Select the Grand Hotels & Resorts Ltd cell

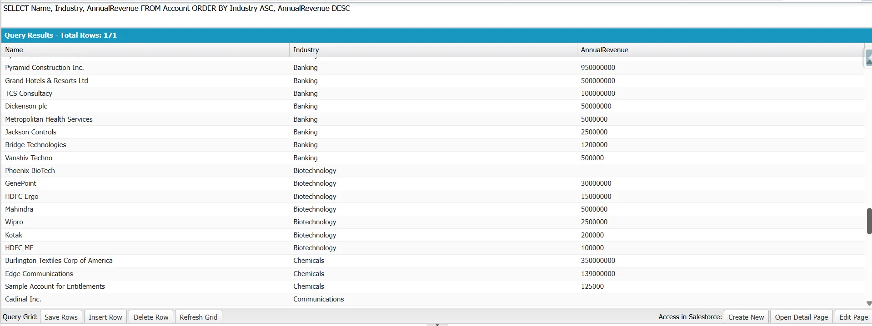coord(145,80)
